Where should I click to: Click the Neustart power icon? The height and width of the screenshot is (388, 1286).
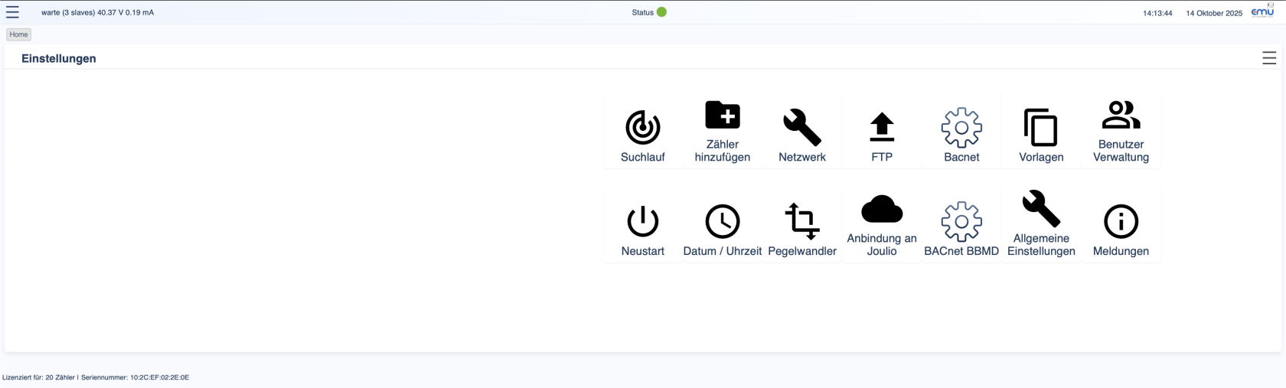(642, 222)
